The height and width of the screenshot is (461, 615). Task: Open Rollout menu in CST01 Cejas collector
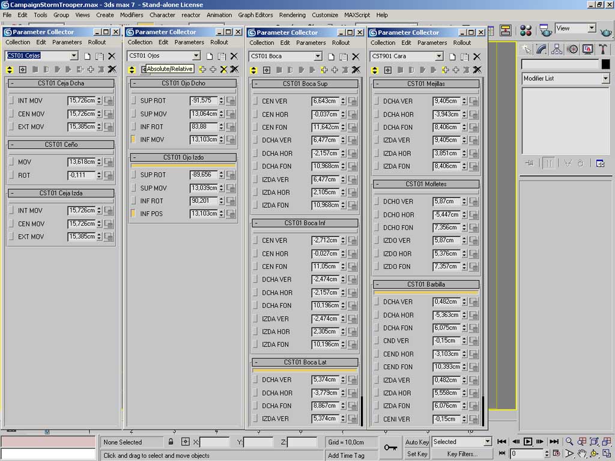point(97,42)
